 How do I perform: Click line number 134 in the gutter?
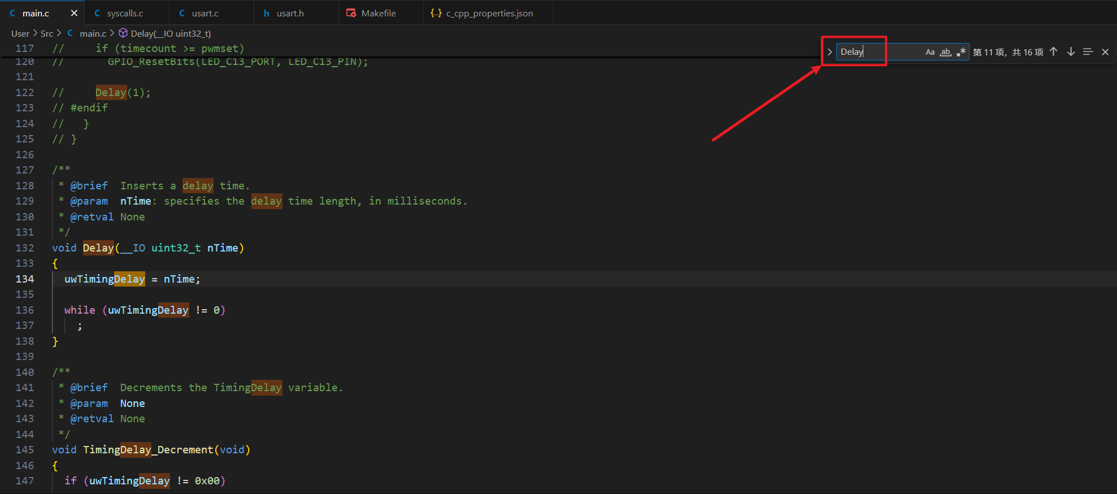(25, 279)
